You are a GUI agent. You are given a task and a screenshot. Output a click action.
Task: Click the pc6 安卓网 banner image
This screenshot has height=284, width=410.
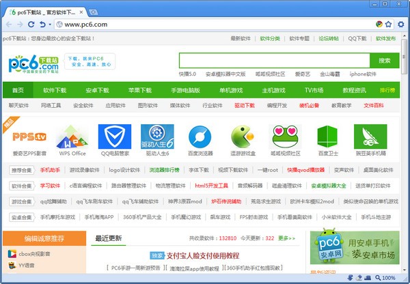point(355,247)
